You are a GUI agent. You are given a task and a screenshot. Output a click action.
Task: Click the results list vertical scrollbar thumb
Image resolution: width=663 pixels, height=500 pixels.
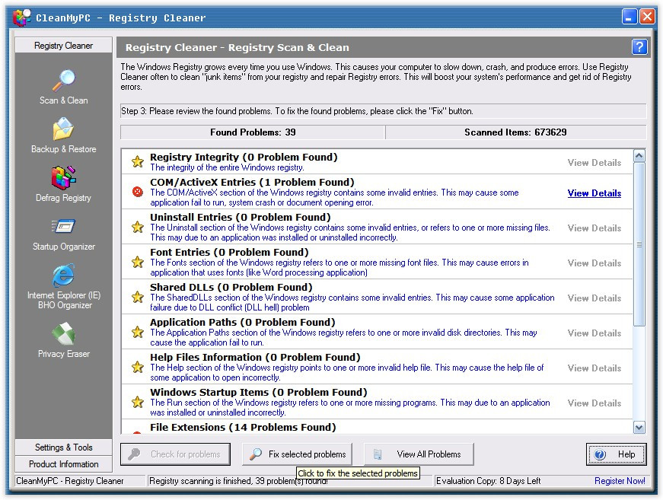[x=639, y=244]
